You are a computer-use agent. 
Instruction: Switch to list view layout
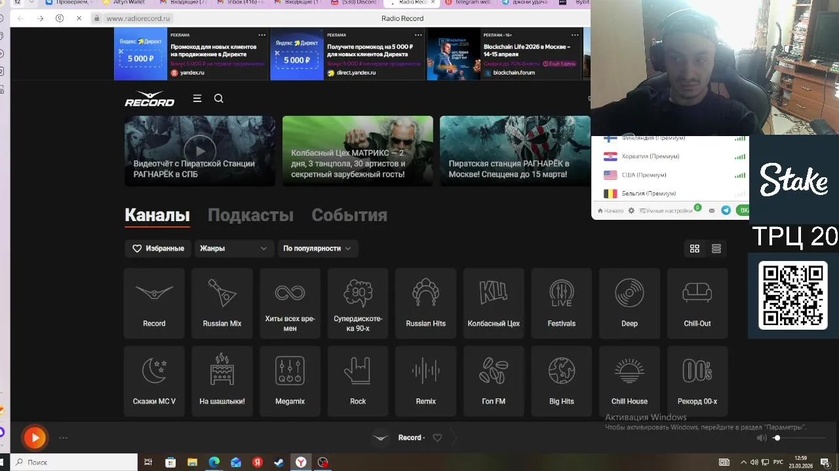pyautogui.click(x=716, y=249)
